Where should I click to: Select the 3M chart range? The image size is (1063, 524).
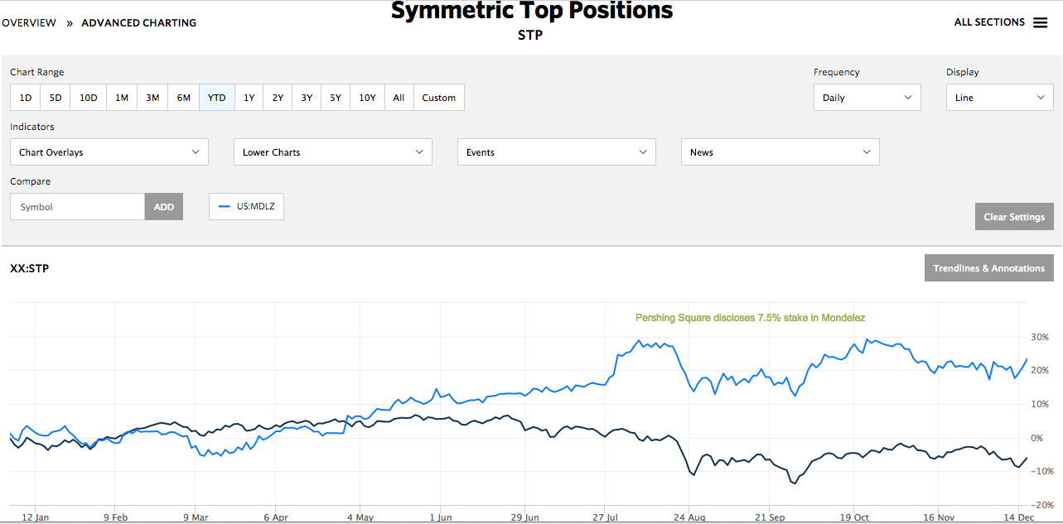click(x=152, y=98)
